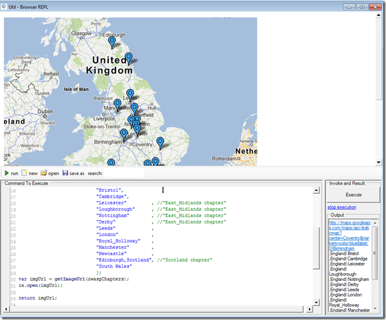Click the map marker near Edinburgh
Image resolution: width=386 pixels, height=320 pixels.
coord(112,42)
